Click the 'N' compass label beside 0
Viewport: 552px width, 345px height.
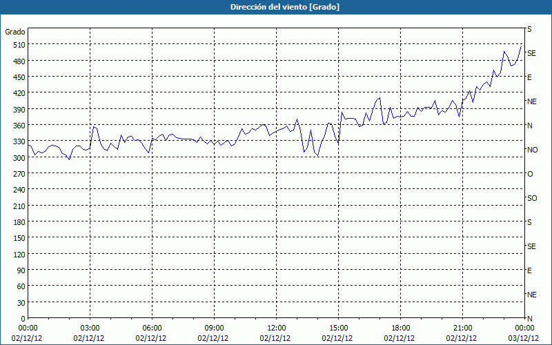529,319
